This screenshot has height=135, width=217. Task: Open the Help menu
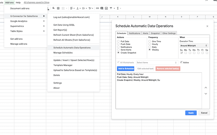pyautogui.click(x=18, y=2)
